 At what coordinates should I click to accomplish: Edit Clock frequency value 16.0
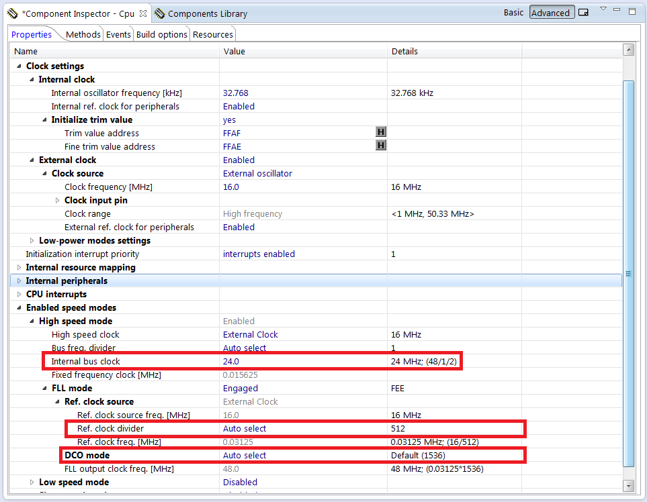click(x=231, y=187)
